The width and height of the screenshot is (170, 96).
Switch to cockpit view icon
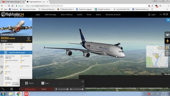coord(167,34)
